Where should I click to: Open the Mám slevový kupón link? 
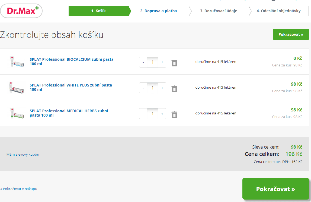(x=23, y=154)
